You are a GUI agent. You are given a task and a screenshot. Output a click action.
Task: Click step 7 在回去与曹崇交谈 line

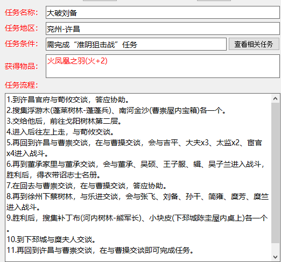(x=87, y=186)
